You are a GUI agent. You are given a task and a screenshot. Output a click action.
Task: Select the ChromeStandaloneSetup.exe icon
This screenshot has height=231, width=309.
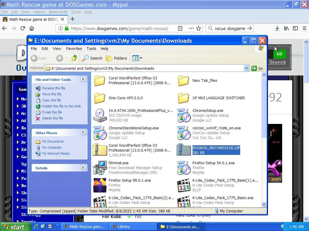coord(100,133)
